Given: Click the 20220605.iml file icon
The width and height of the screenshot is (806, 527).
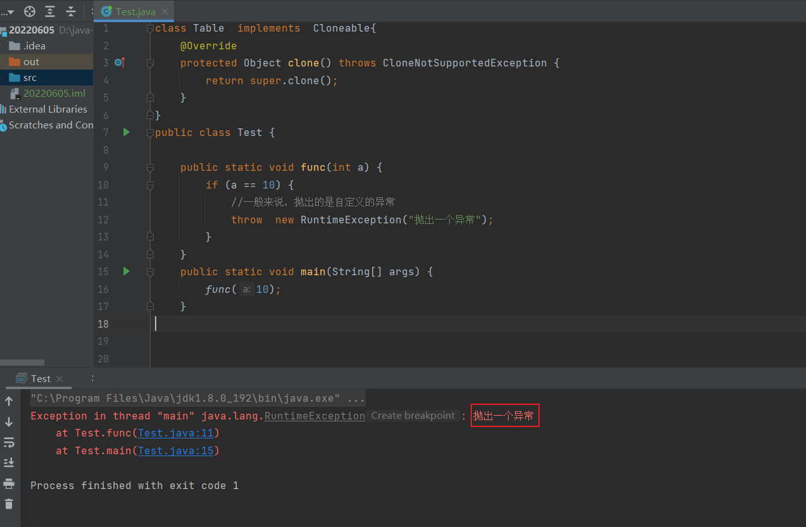Looking at the screenshot, I should click(x=15, y=94).
